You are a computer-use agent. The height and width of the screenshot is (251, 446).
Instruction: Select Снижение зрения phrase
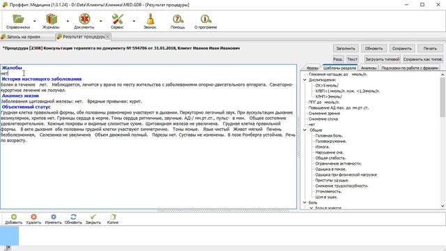tap(324, 113)
